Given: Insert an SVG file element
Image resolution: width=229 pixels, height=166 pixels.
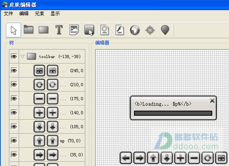Looking at the screenshot, I should tap(104, 30).
